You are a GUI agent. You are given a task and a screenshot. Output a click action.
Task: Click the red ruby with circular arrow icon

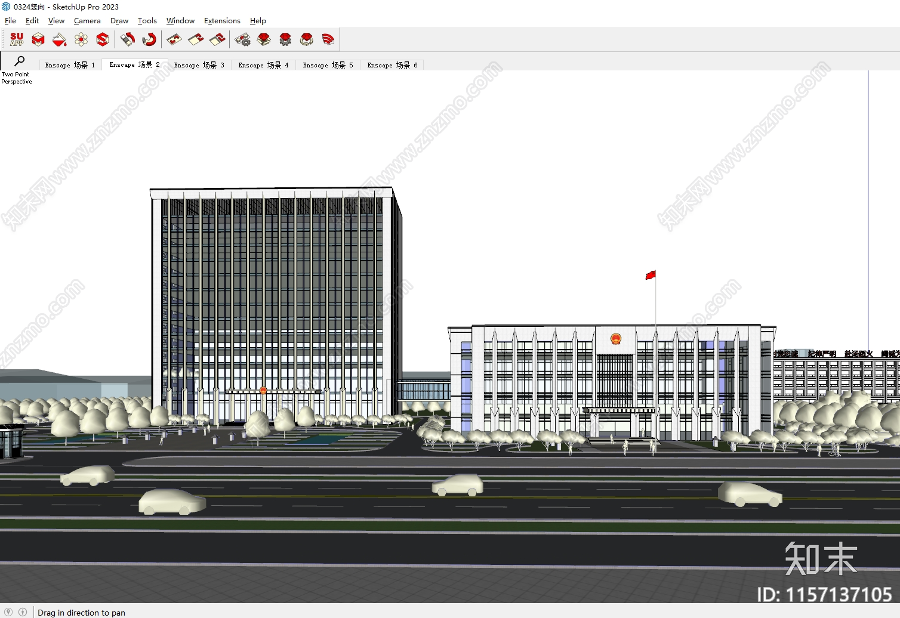(x=307, y=39)
